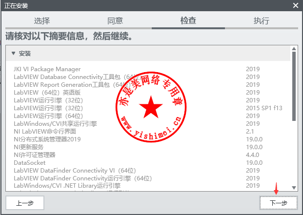Click version 2.1 of NI LabVIEW命令行界面
Image resolution: width=303 pixels, height=215 pixels.
pyautogui.click(x=250, y=132)
